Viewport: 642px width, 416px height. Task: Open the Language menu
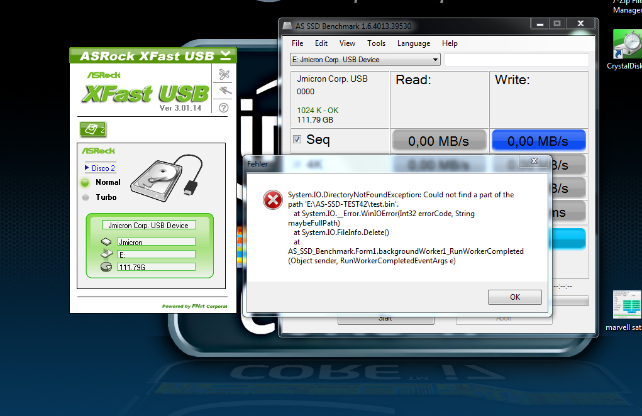(x=413, y=43)
